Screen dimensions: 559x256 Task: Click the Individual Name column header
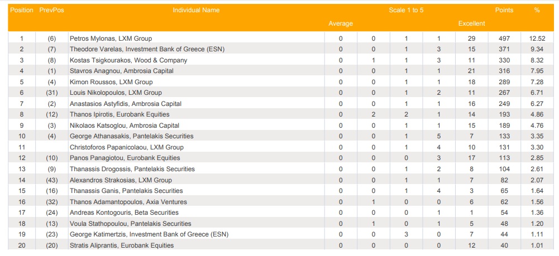[196, 10]
